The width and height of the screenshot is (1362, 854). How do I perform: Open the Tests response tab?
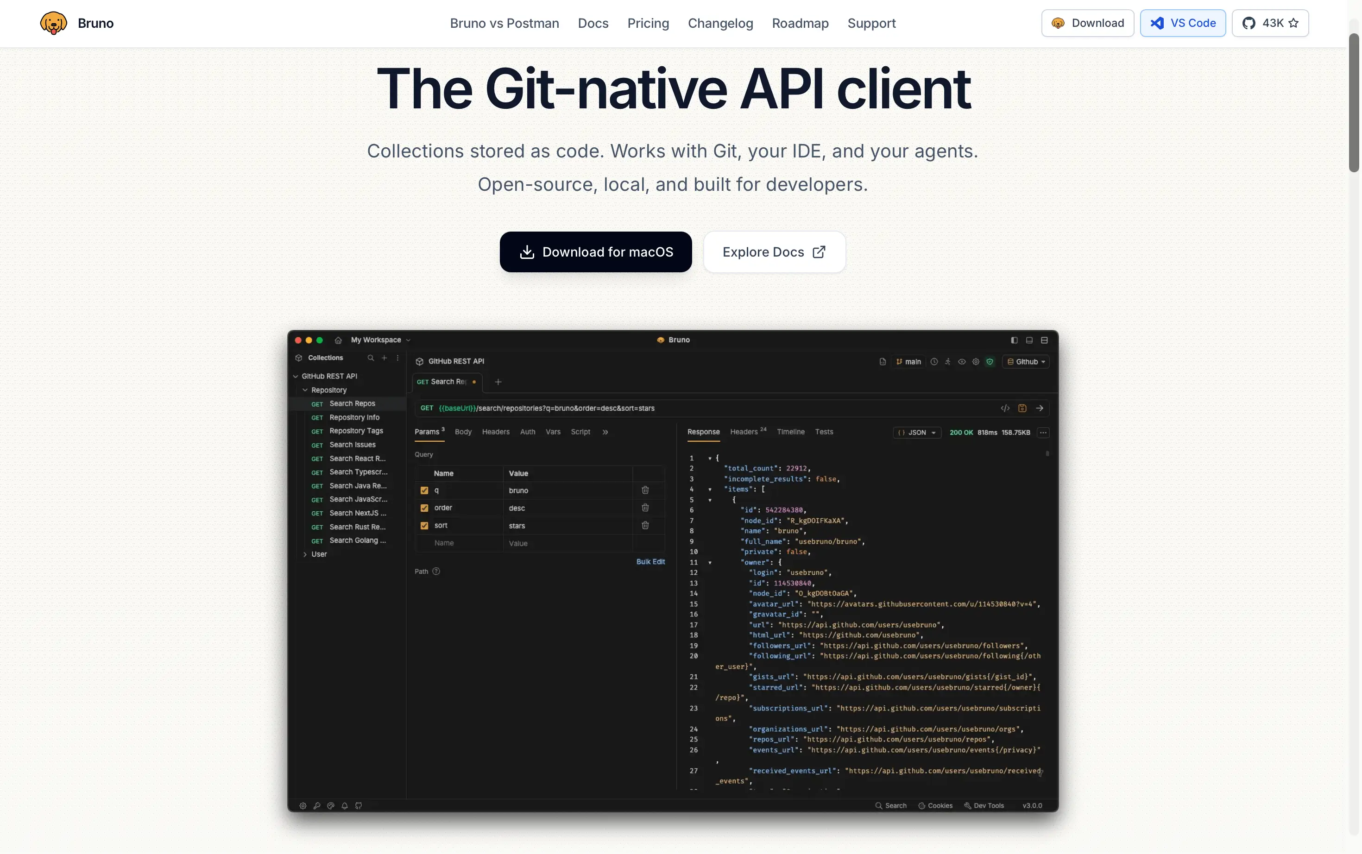(824, 432)
